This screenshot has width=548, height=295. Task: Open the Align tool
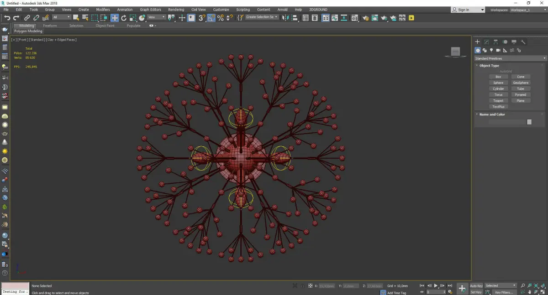[295, 18]
